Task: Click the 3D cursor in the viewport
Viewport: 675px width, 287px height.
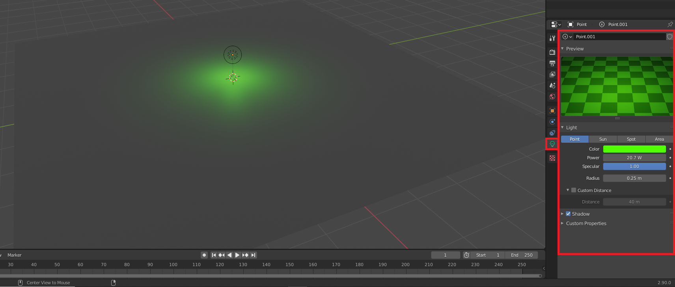Action: pos(233,78)
